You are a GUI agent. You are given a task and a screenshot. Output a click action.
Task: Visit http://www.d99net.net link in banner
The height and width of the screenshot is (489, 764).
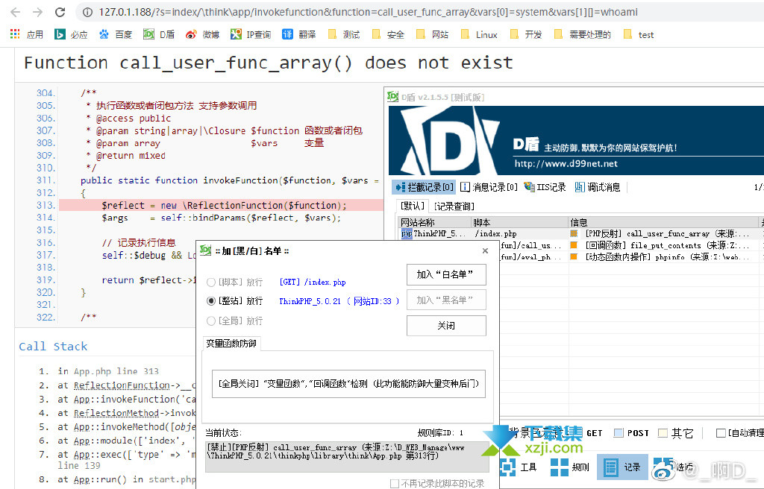(x=566, y=164)
